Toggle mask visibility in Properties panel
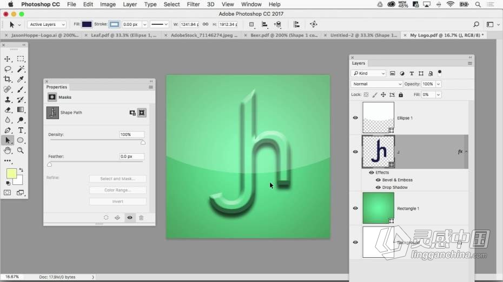 click(x=130, y=218)
